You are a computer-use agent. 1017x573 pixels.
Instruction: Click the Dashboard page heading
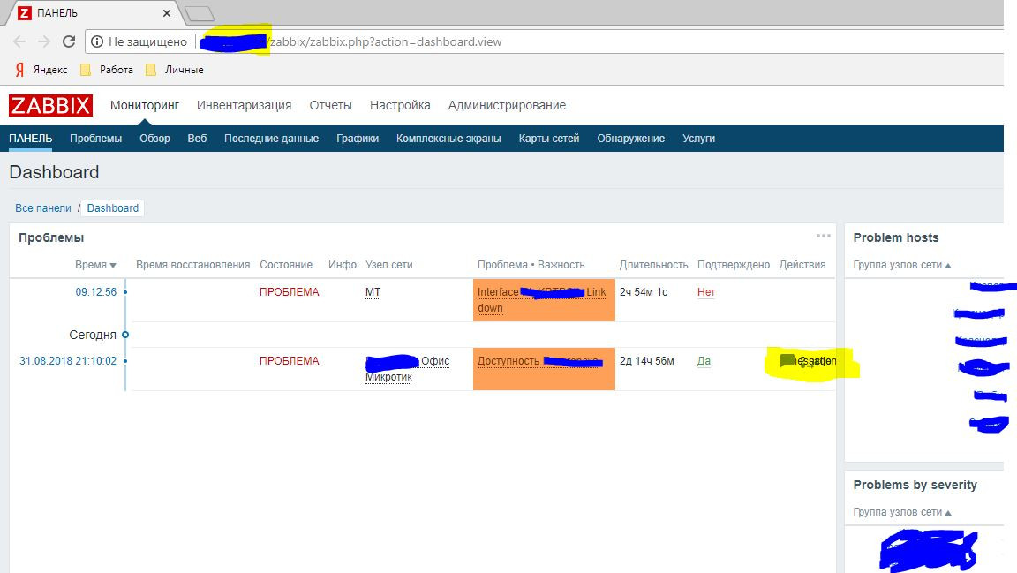[54, 172]
